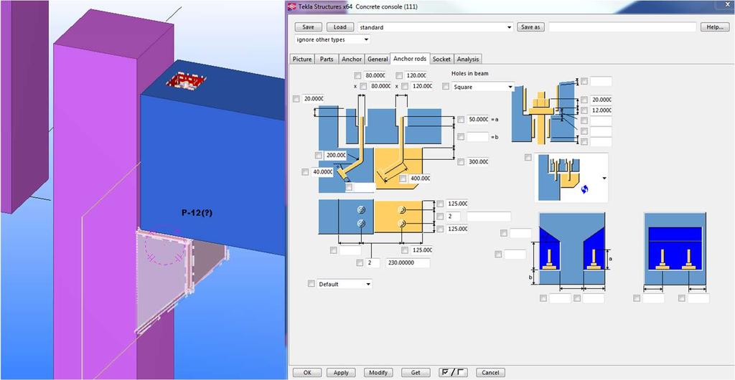Click the empty =b input field
The height and width of the screenshot is (380, 735).
(x=477, y=137)
